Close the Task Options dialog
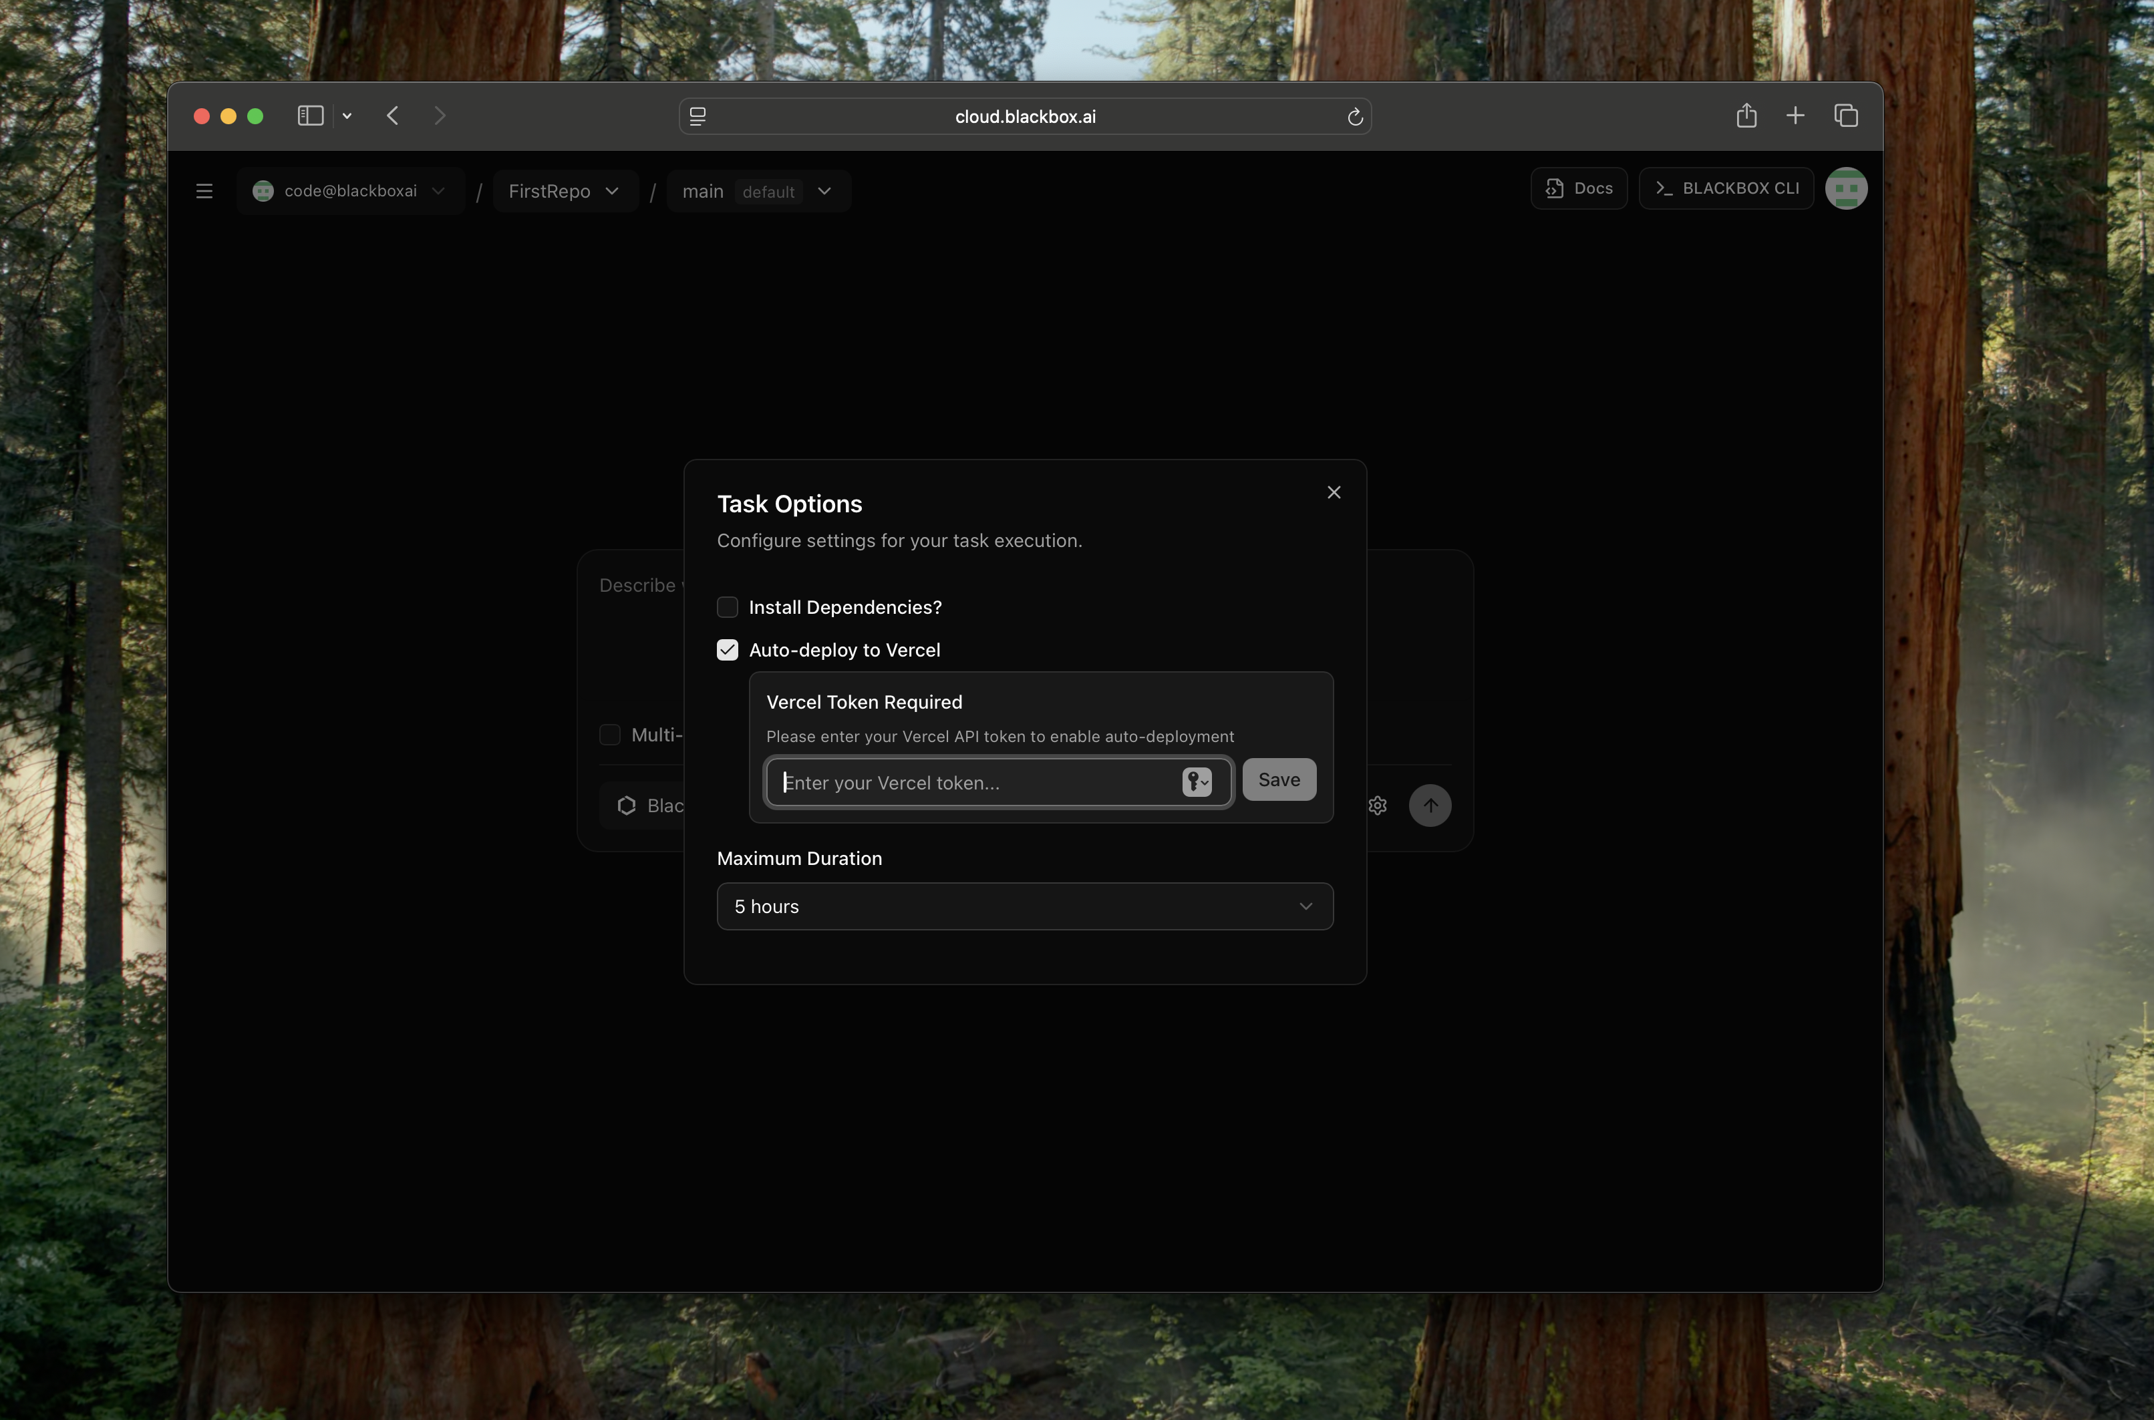2154x1420 pixels. tap(1332, 492)
